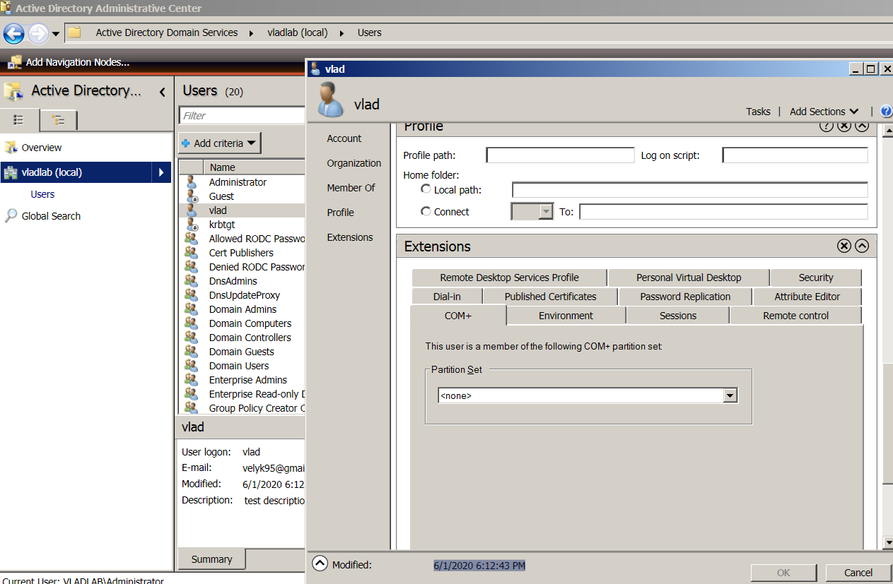Open the Security tab
The height and width of the screenshot is (584, 893).
[x=816, y=278]
